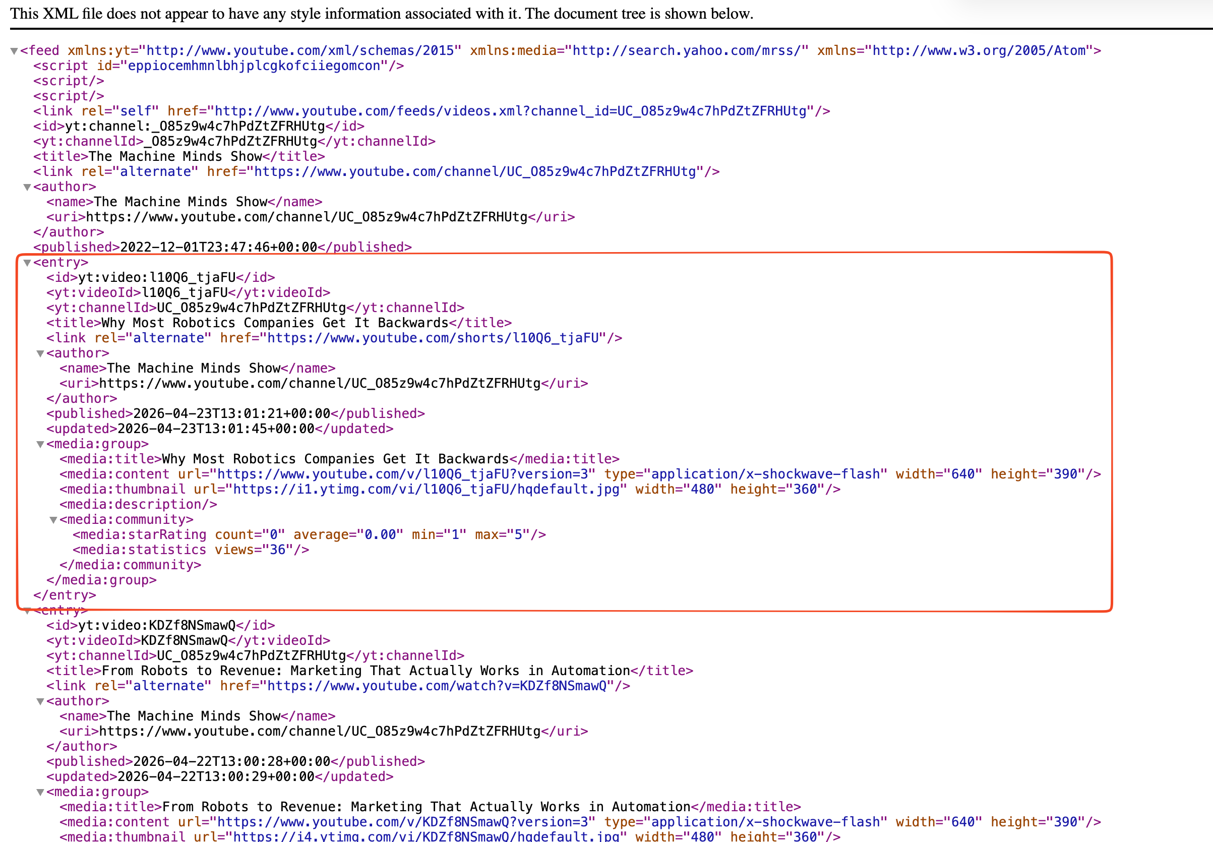Image resolution: width=1213 pixels, height=842 pixels.
Task: Collapse media:group in the l10Q6_tjaFU entry
Action: coord(41,444)
